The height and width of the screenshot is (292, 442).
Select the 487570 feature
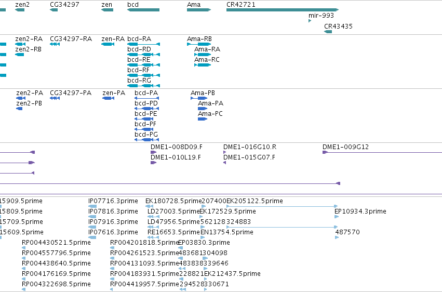tap(337, 237)
